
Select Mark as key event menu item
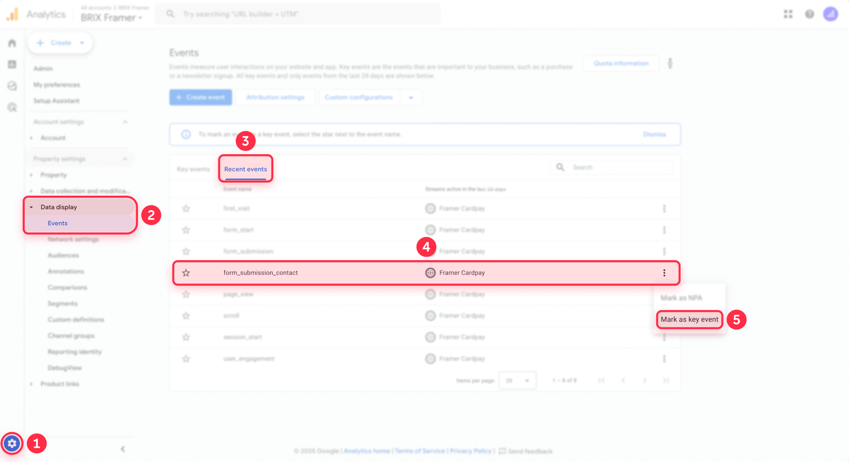point(689,319)
